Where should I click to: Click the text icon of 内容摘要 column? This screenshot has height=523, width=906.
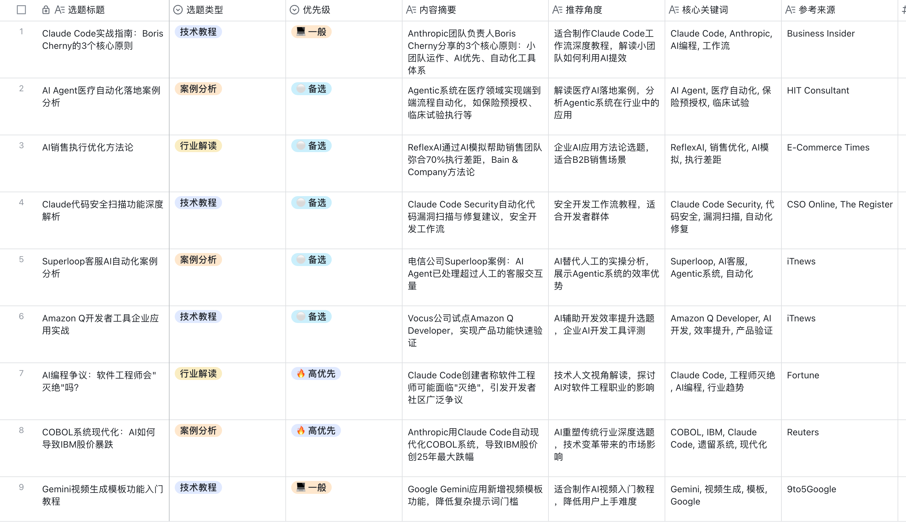pos(411,10)
